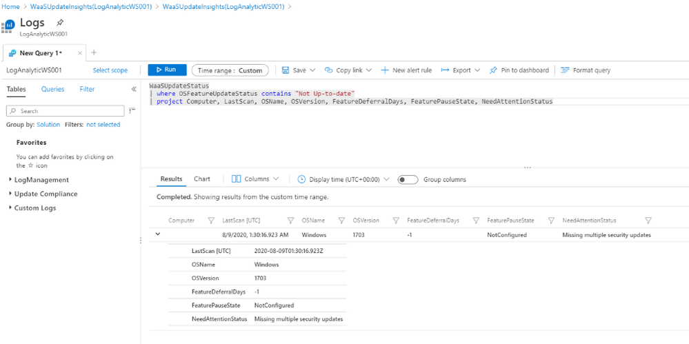Select the NotConfigured cell in result row

click(x=507, y=235)
